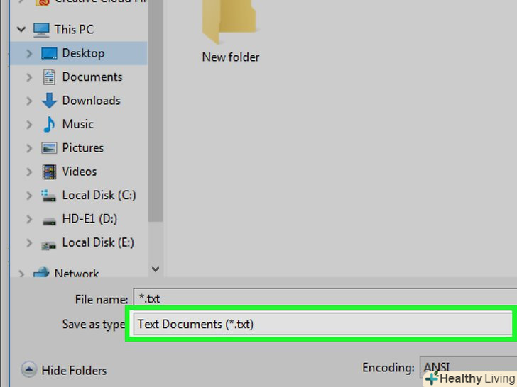Viewport: 517px width, 387px height.
Task: Click the HD-E1 (D:) drive icon
Action: click(49, 221)
